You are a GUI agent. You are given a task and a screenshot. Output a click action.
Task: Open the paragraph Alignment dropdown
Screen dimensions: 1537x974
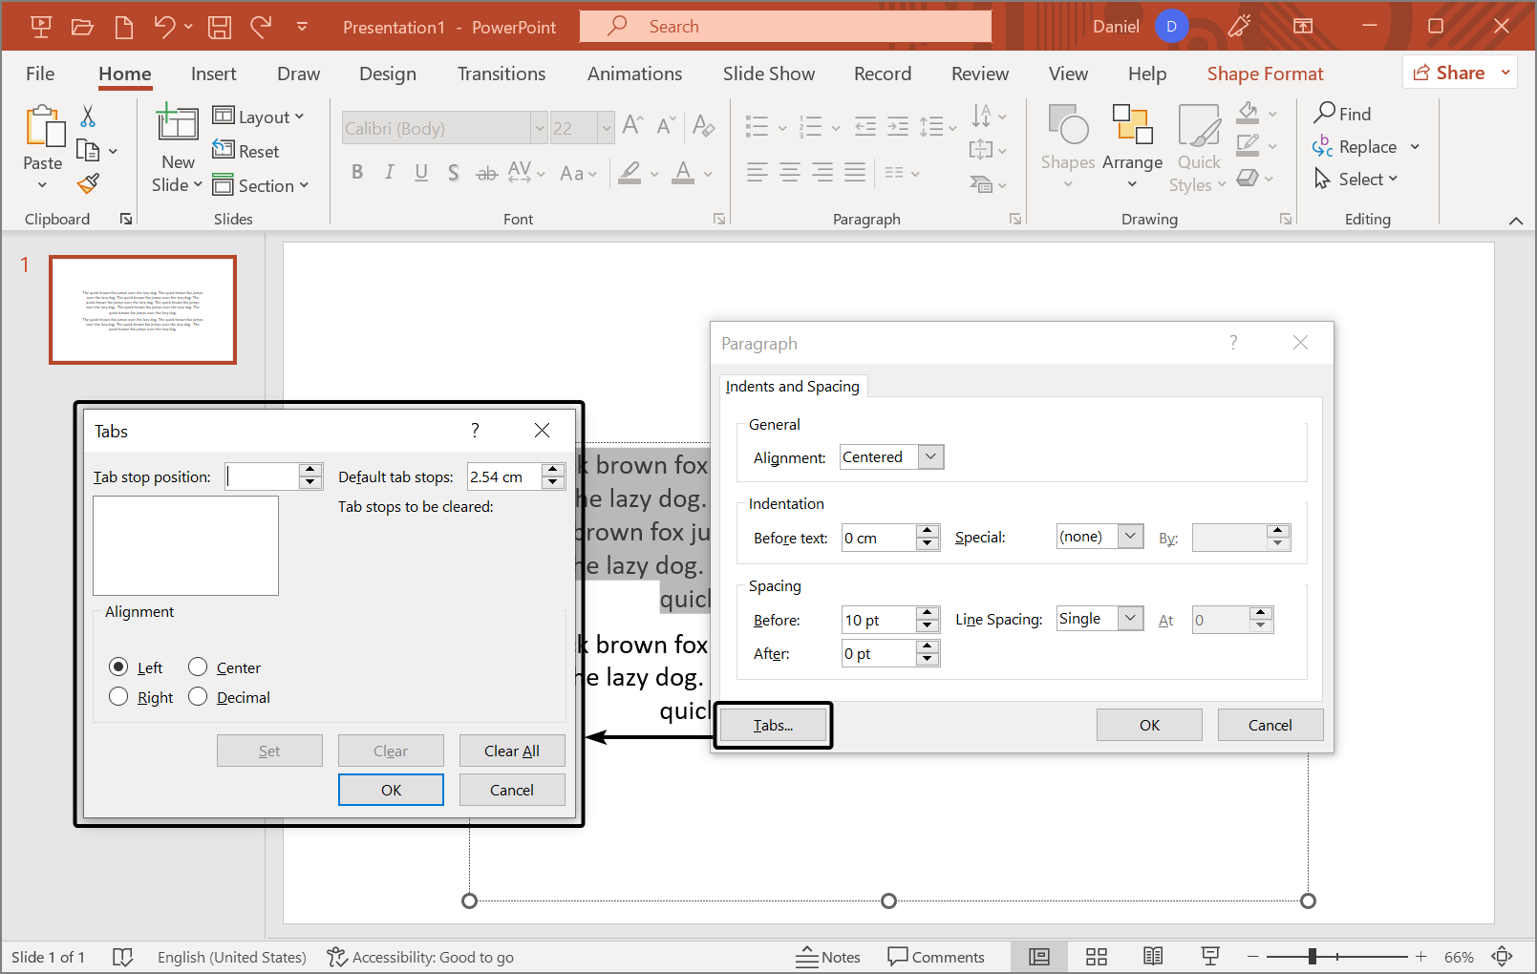930,457
